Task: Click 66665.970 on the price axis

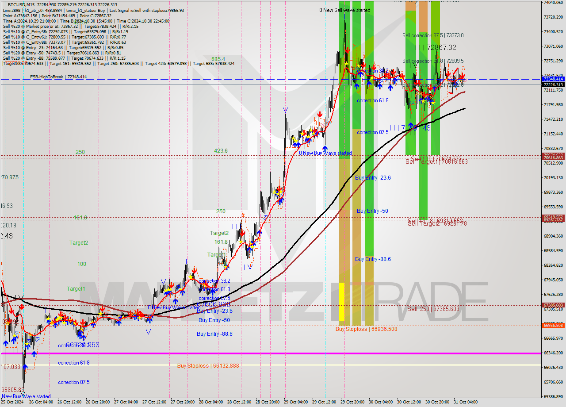Action: pos(554,338)
